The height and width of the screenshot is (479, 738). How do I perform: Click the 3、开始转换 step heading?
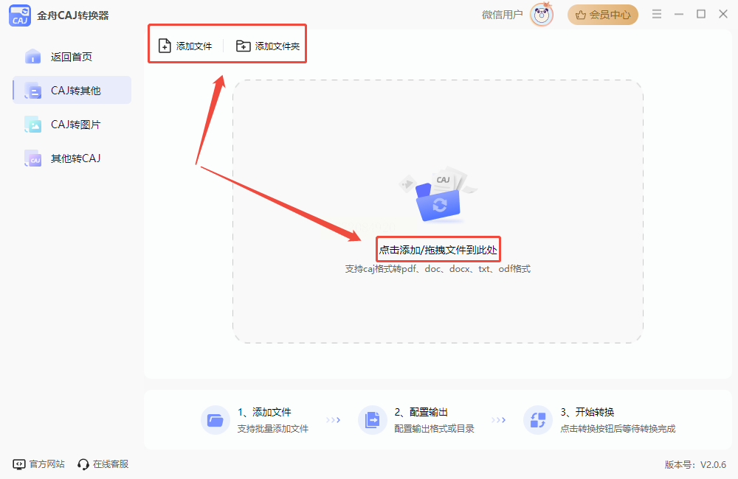click(x=587, y=412)
